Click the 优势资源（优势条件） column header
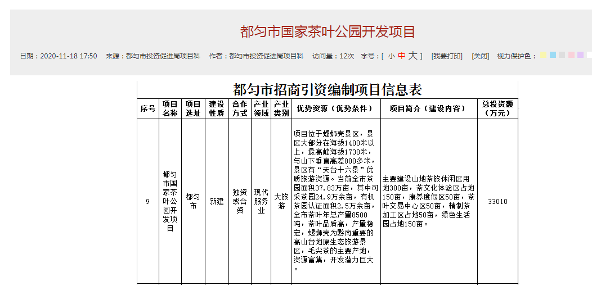Viewport: 592px width, 295px height. (336, 108)
